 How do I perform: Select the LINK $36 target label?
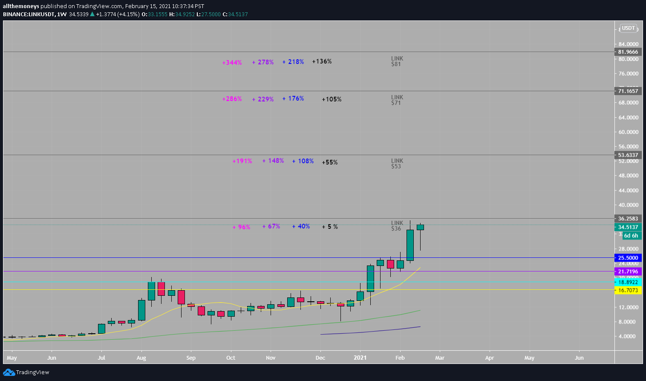[397, 226]
